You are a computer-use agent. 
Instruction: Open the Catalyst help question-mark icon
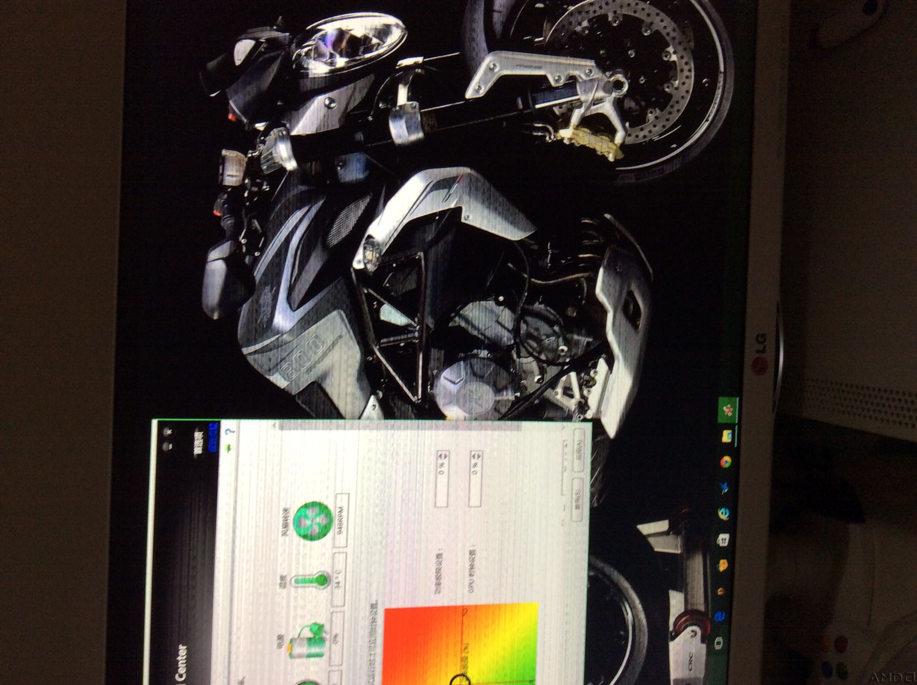(230, 432)
